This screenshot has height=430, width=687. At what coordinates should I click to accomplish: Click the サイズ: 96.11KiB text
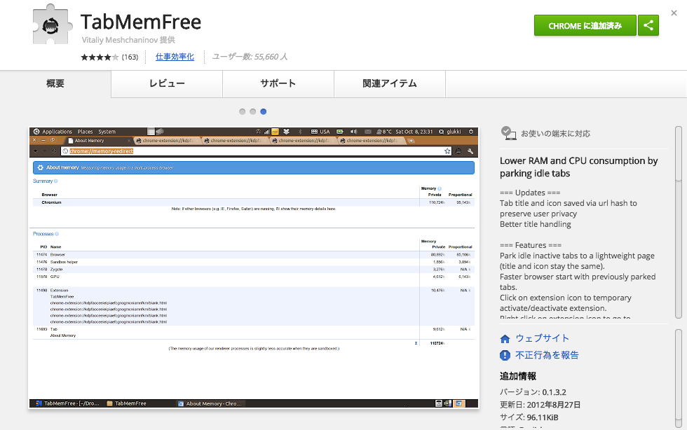529,417
